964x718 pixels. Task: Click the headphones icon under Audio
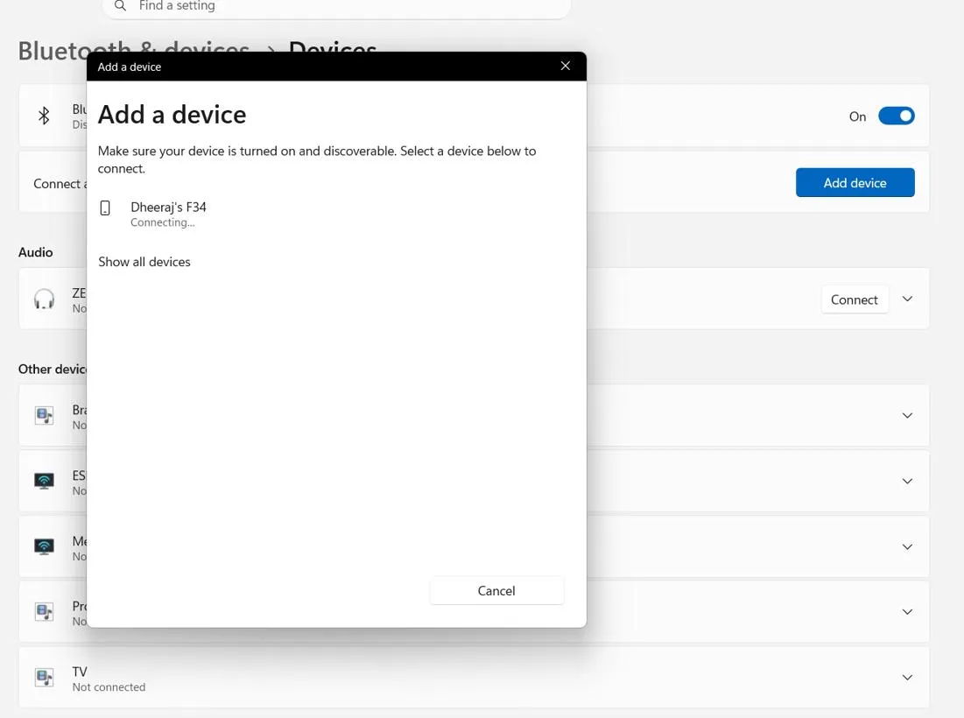(44, 299)
